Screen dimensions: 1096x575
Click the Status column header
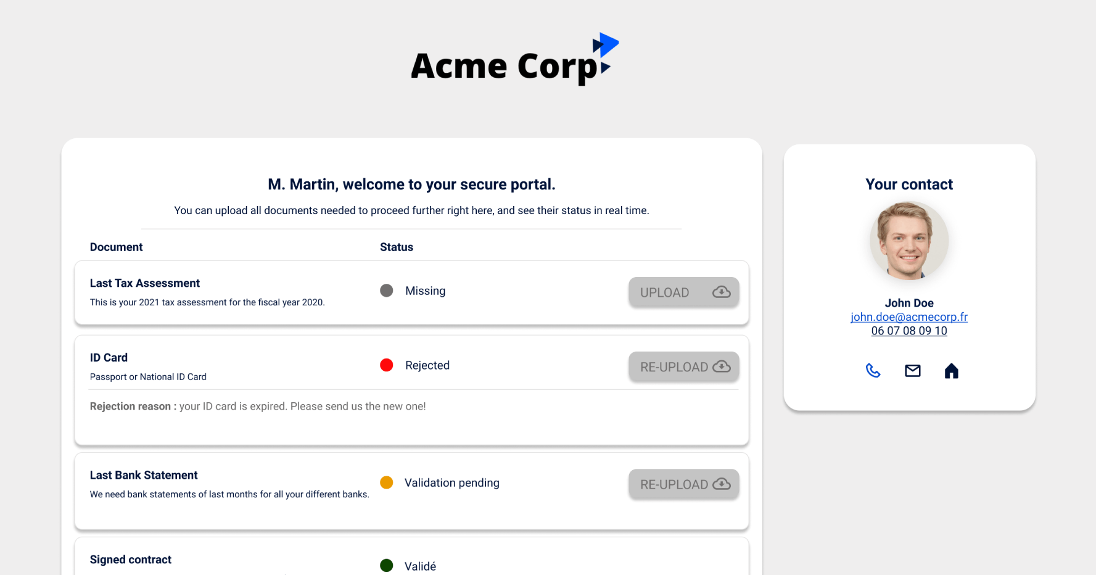point(397,247)
